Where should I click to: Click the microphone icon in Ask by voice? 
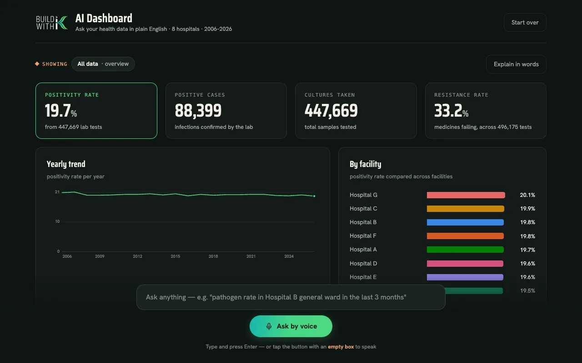[x=269, y=326]
